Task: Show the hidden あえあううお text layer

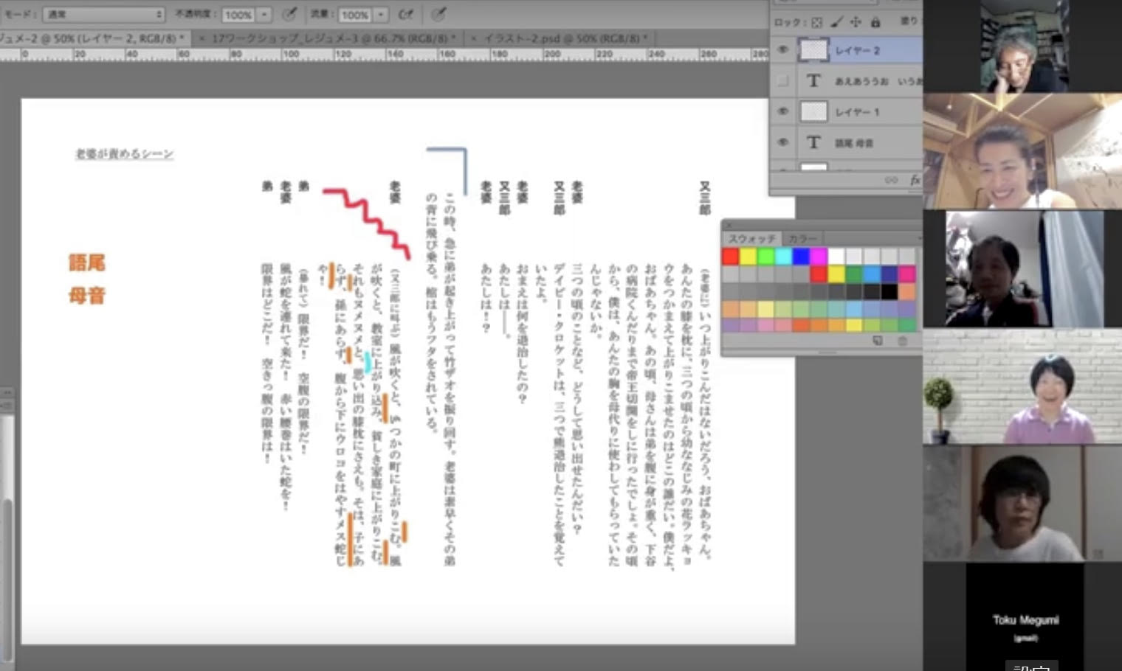Action: (x=782, y=81)
